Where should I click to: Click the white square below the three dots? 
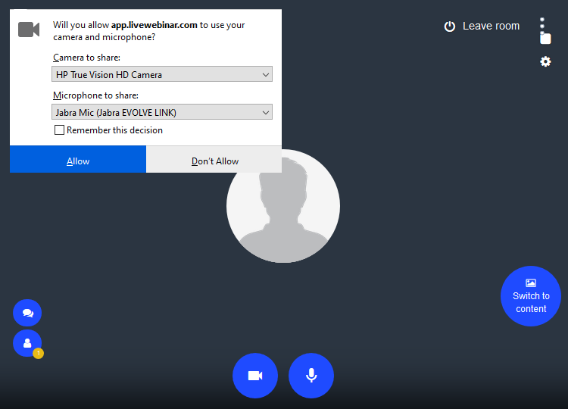click(545, 39)
